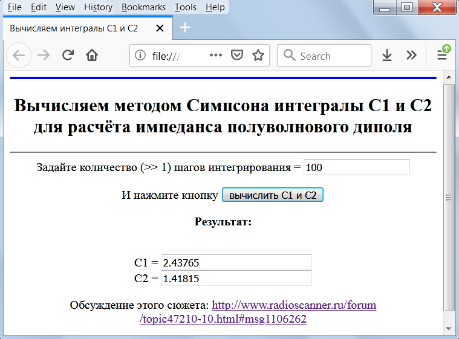This screenshot has width=459, height=339.
Task: Expand more toolbar tools chevron
Action: pos(411,55)
